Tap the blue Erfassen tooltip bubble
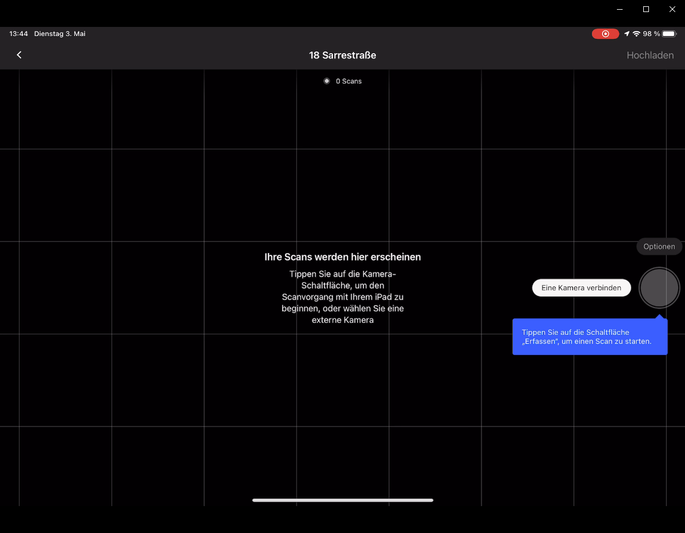The image size is (685, 533). click(590, 337)
